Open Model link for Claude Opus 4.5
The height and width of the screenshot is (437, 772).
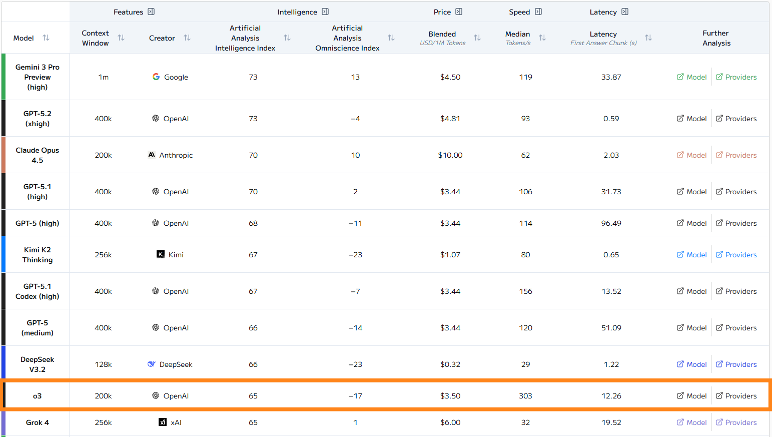pos(692,155)
